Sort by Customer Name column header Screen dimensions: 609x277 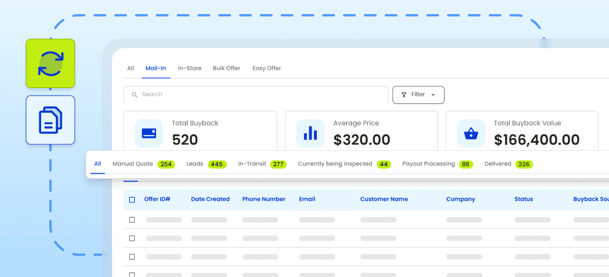[384, 199]
